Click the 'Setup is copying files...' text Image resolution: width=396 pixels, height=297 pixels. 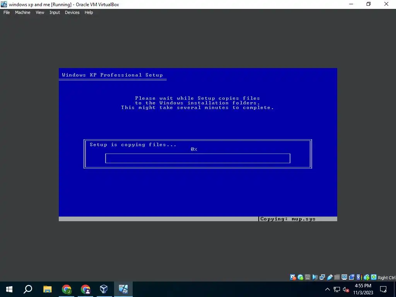tap(133, 145)
